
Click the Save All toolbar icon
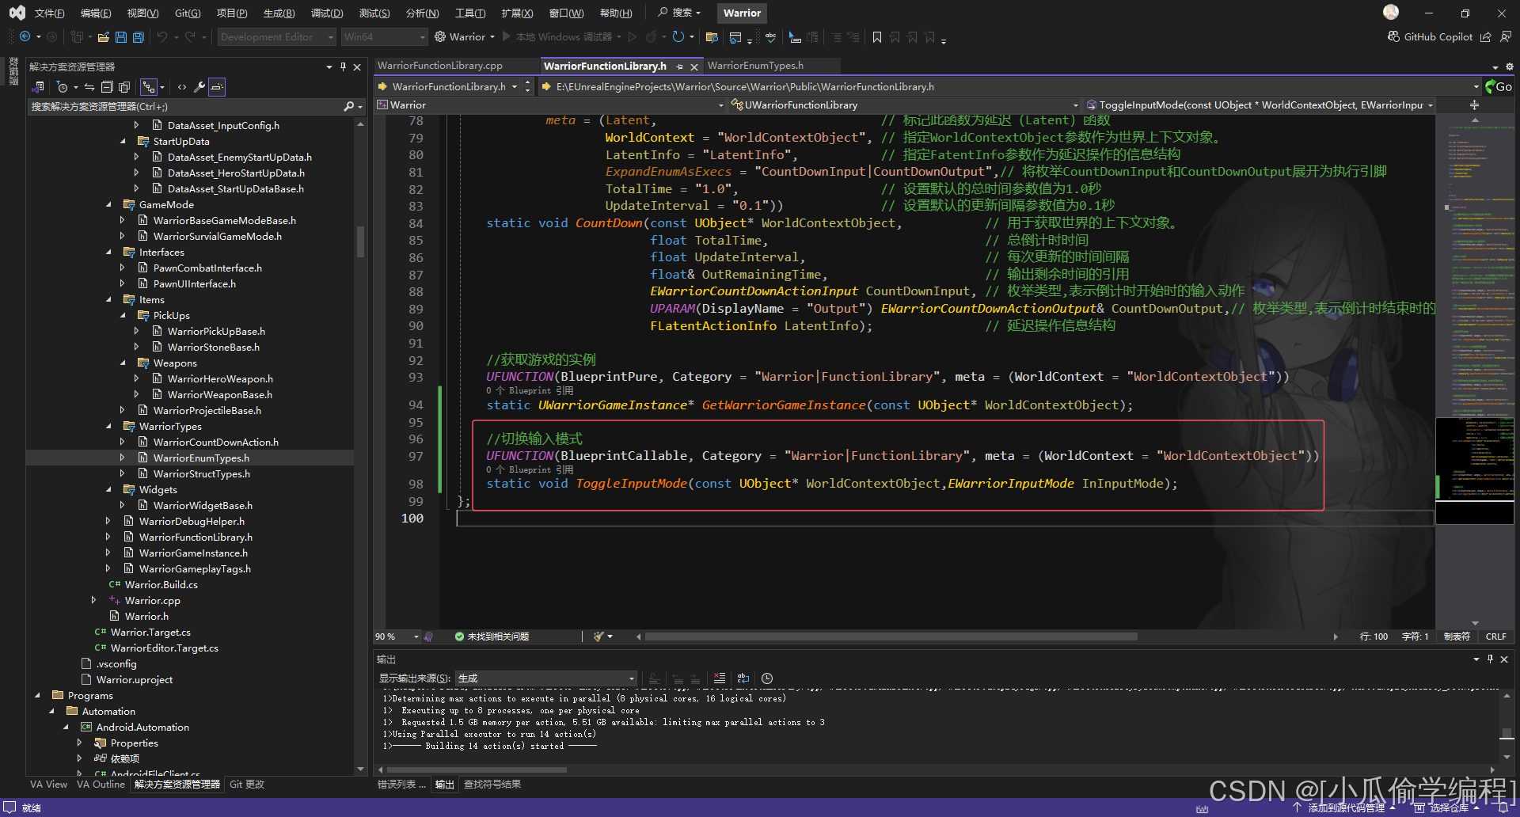[x=139, y=37]
